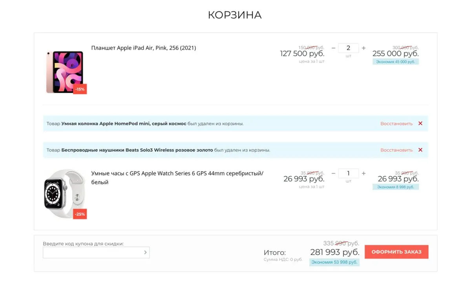Click the -15% discount badge on iPad

point(80,89)
